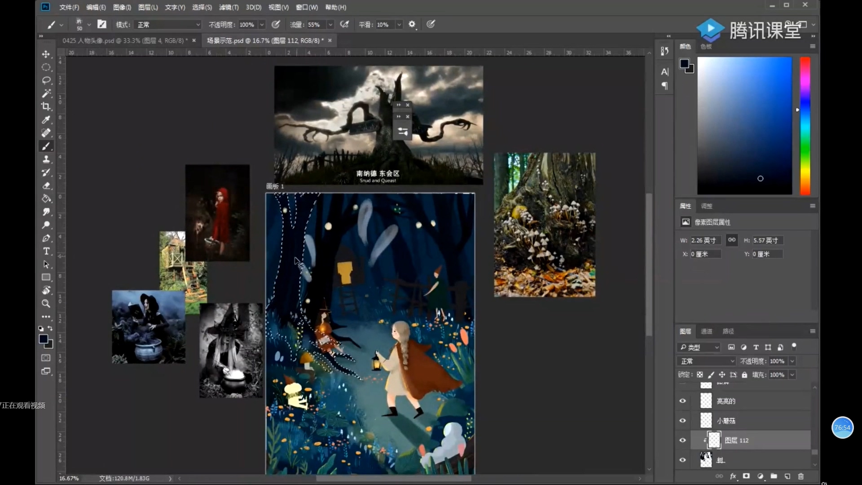The image size is (862, 485).
Task: Toggle visibility of the 树 layer
Action: 682,460
